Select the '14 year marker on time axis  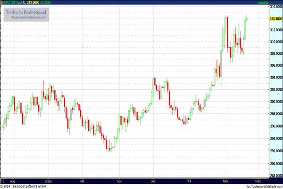click(x=189, y=181)
